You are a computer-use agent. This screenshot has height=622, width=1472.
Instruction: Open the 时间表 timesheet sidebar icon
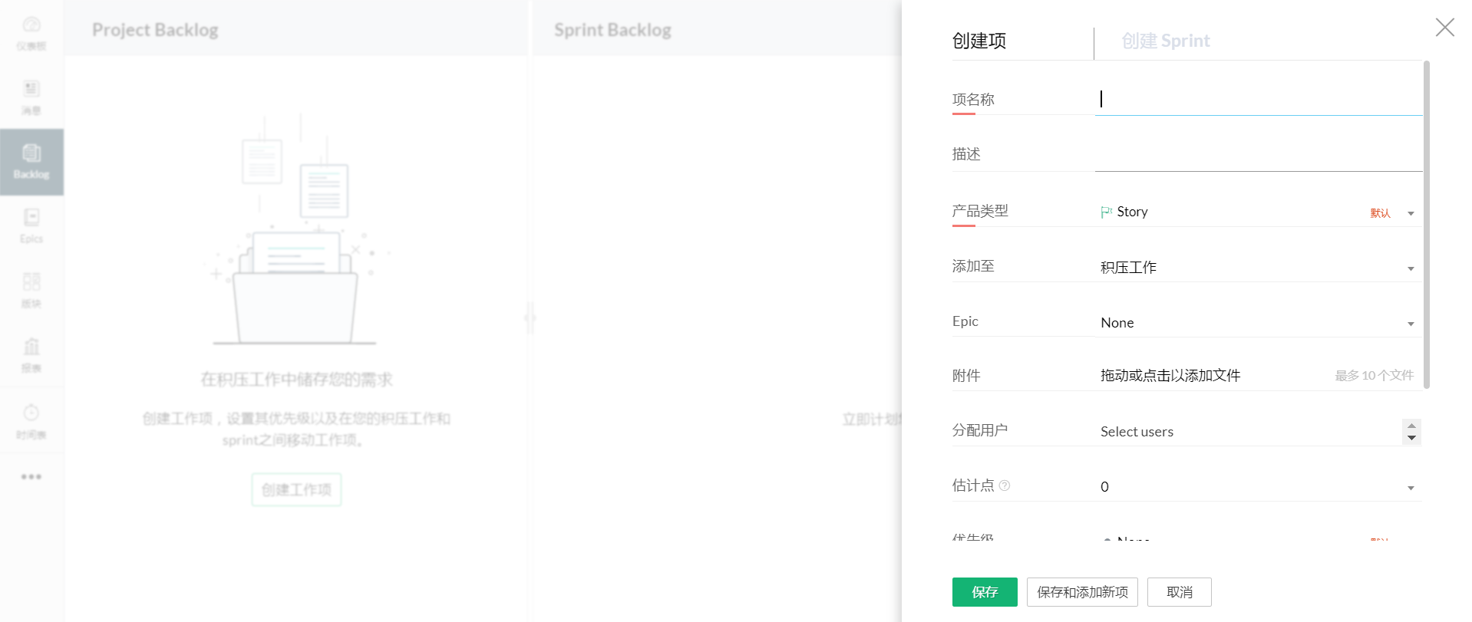point(31,421)
